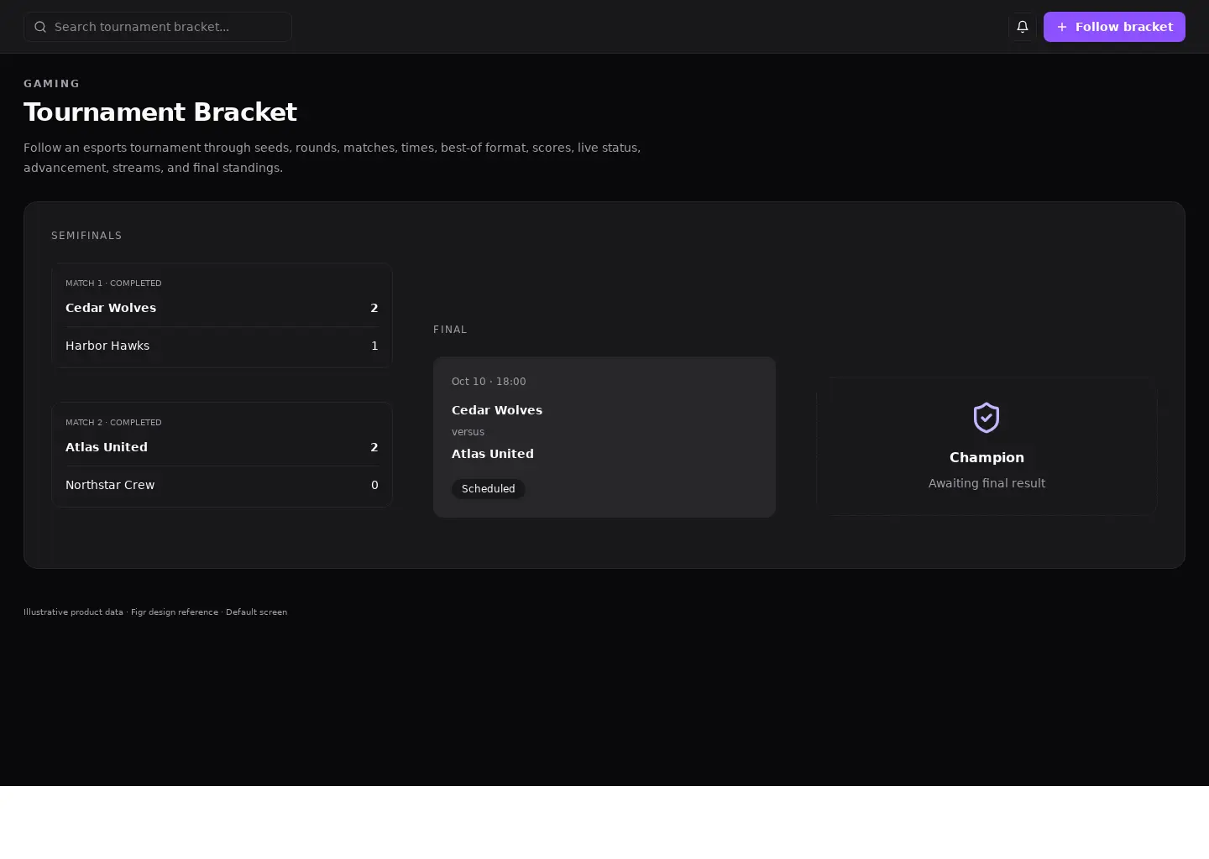
Task: Click the Tournament Bracket page title
Action: pyautogui.click(x=160, y=112)
